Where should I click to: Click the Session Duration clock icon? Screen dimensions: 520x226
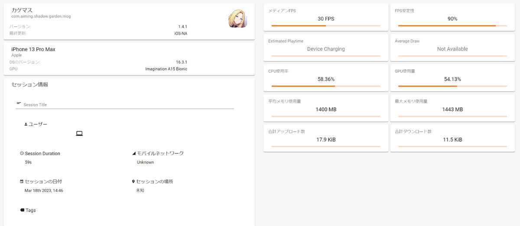tap(22, 154)
